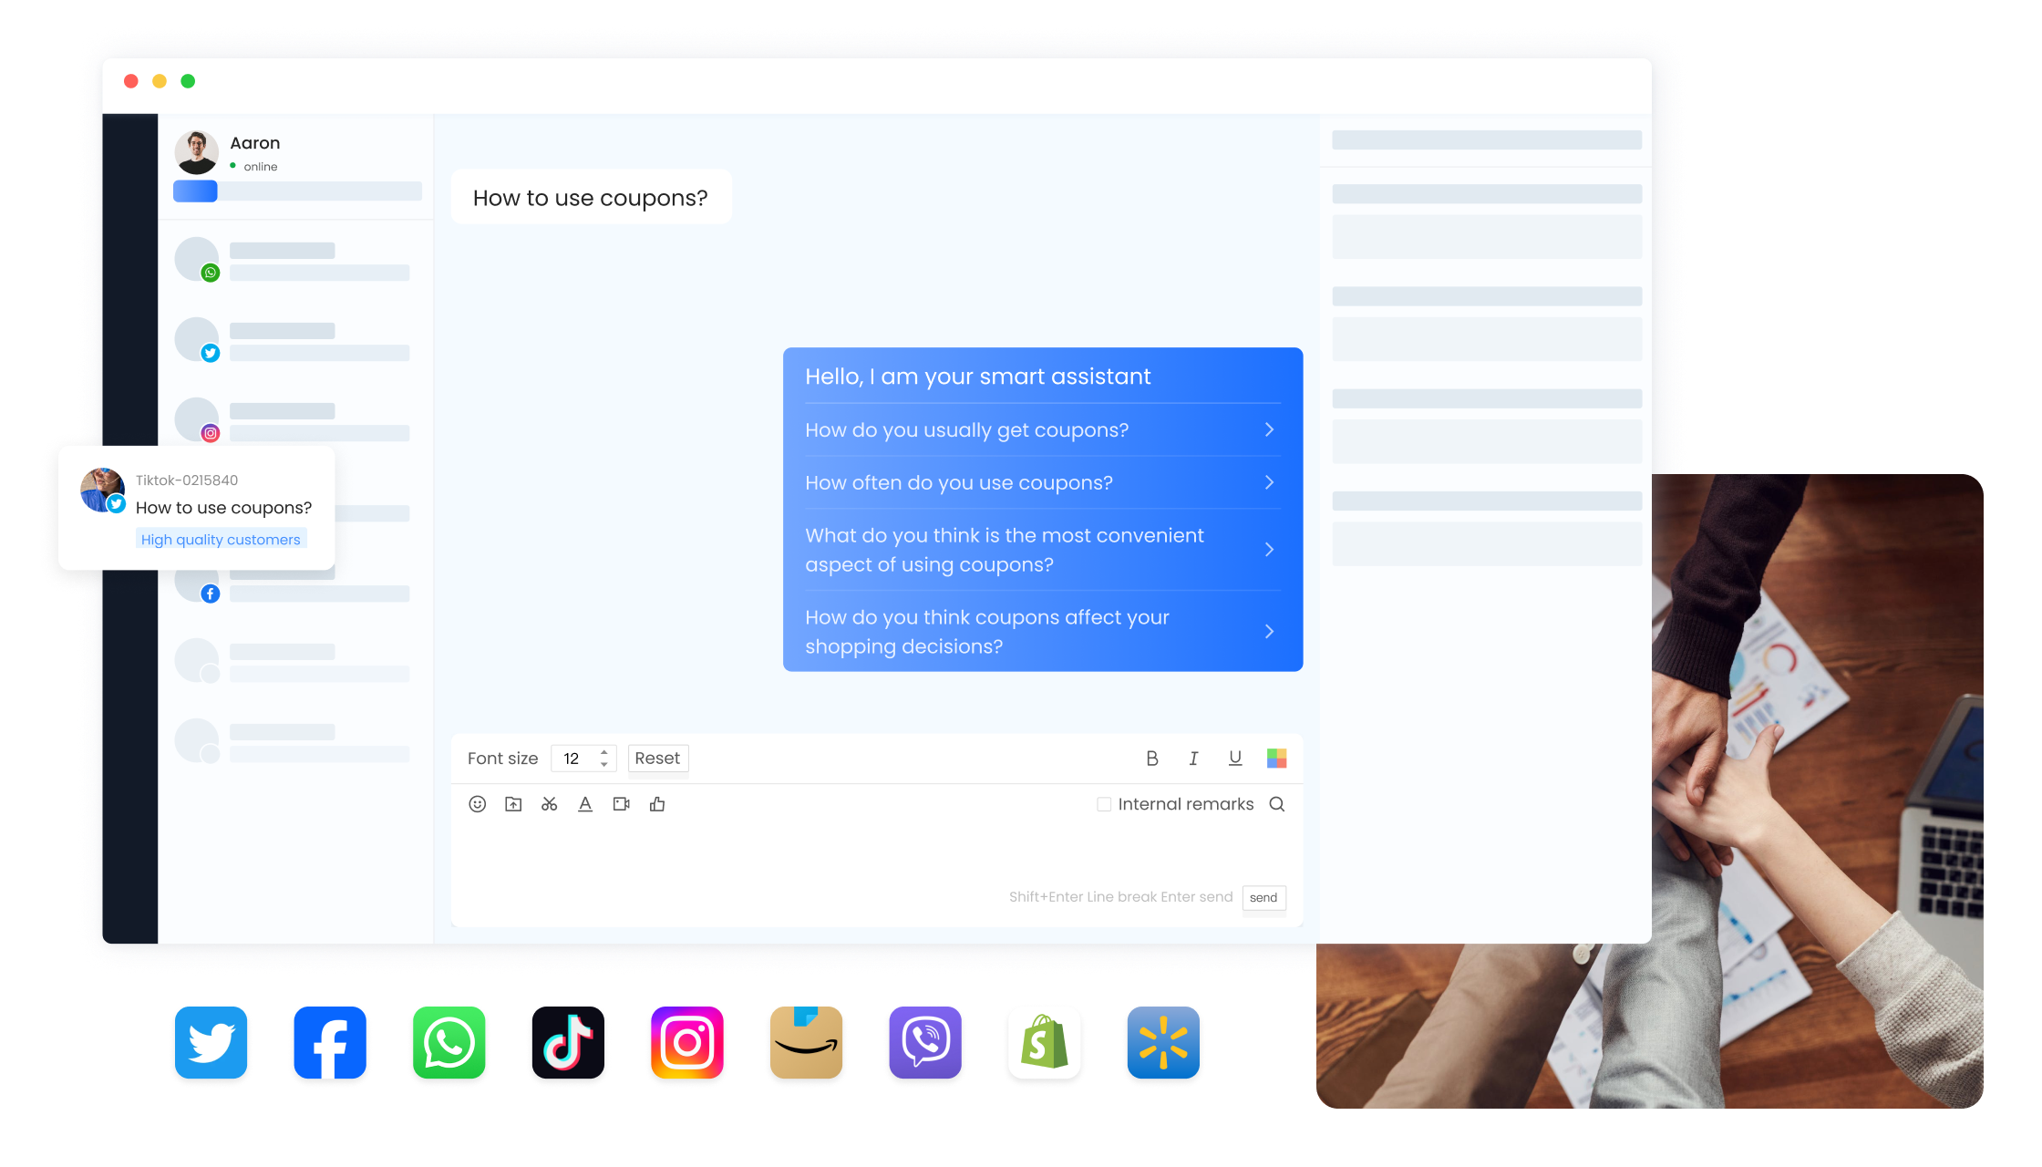
Task: Click the yellow minimize window button
Action: tap(160, 81)
